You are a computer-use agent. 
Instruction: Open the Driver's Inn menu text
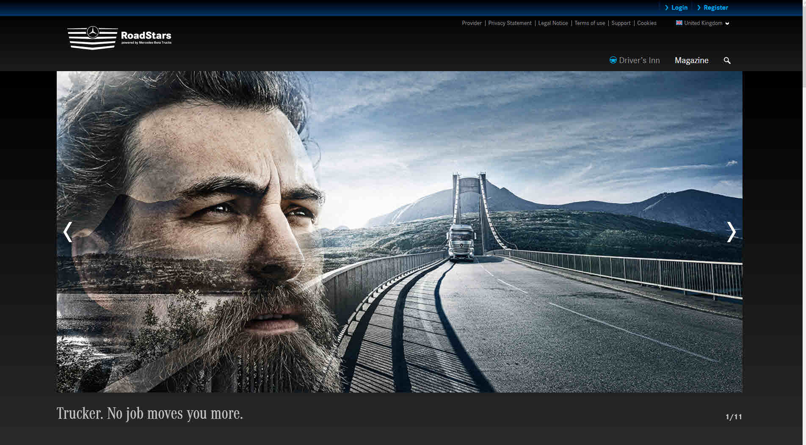click(x=639, y=61)
